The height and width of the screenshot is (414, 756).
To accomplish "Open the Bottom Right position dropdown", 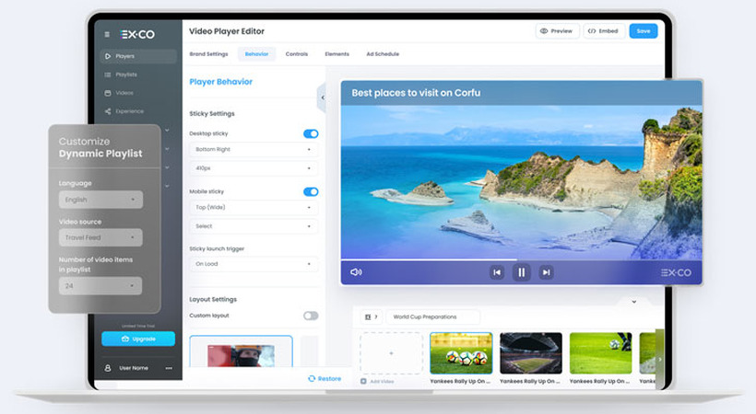I will pyautogui.click(x=254, y=150).
